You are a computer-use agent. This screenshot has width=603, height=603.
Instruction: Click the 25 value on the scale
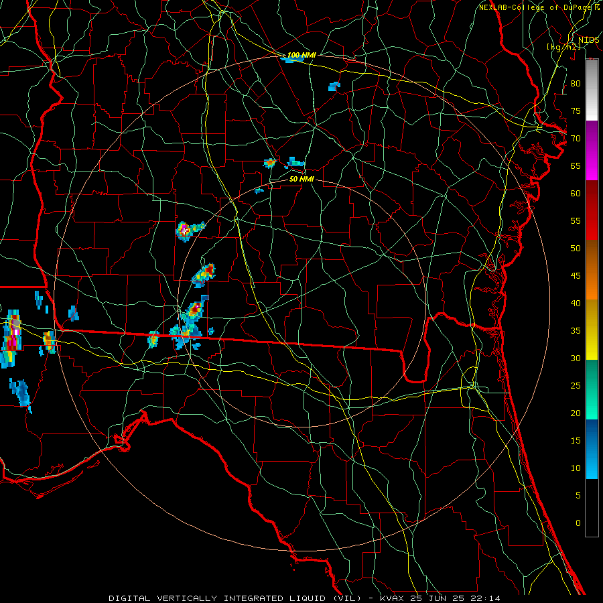[576, 386]
